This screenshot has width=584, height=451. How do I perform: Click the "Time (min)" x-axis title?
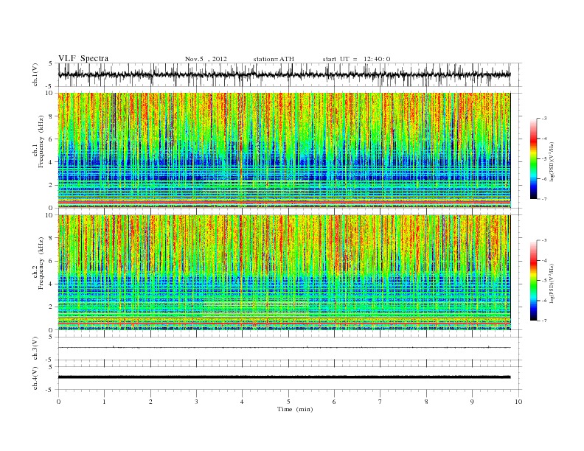(x=295, y=409)
